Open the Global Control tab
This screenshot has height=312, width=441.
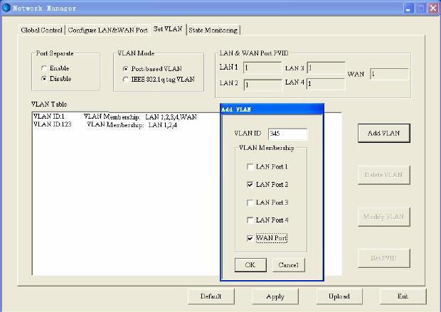pyautogui.click(x=42, y=30)
